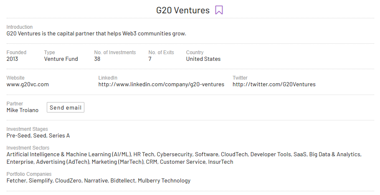Image resolution: width=380 pixels, height=195 pixels.
Task: Click the Narrative portfolio company
Action: click(96, 180)
